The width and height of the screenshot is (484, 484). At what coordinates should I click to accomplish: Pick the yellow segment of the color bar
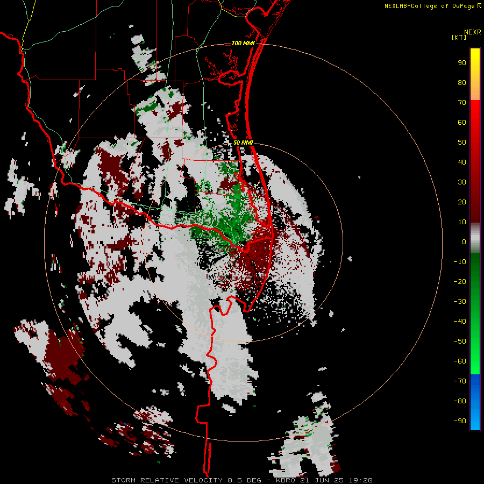[x=475, y=74]
